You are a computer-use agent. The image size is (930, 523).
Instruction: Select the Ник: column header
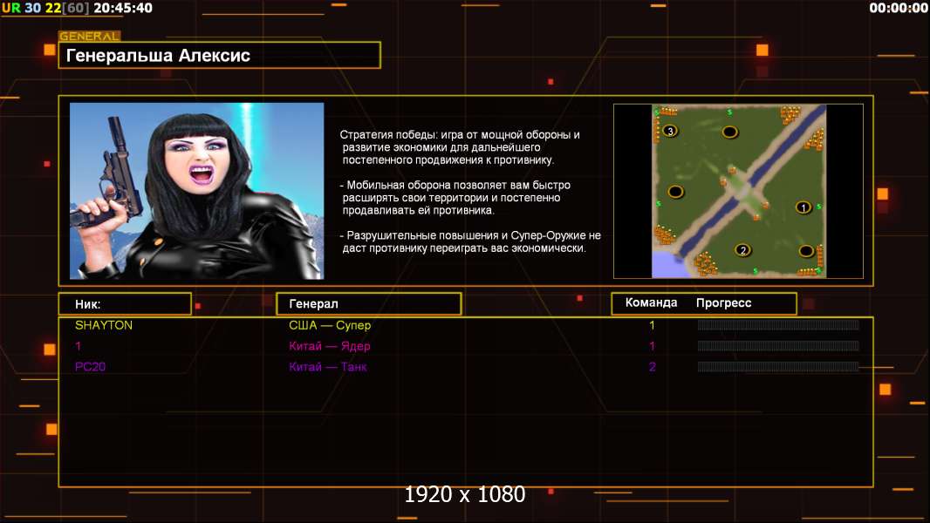pyautogui.click(x=125, y=304)
